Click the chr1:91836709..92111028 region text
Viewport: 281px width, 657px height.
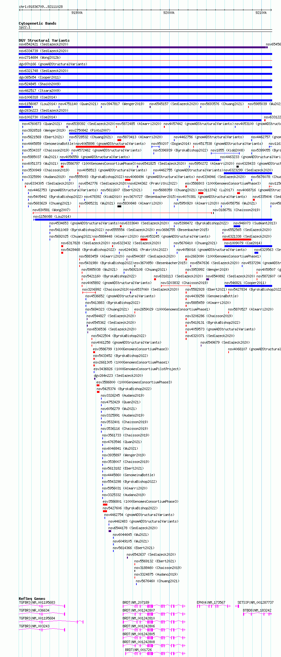click(41, 7)
